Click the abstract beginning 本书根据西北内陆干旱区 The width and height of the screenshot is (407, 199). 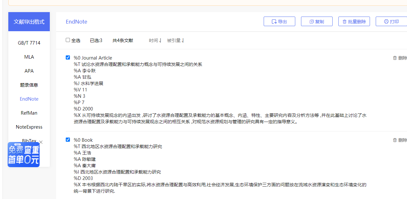point(220,188)
